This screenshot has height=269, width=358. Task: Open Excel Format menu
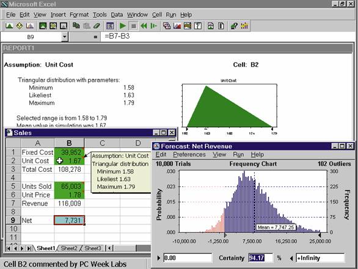[x=79, y=15]
